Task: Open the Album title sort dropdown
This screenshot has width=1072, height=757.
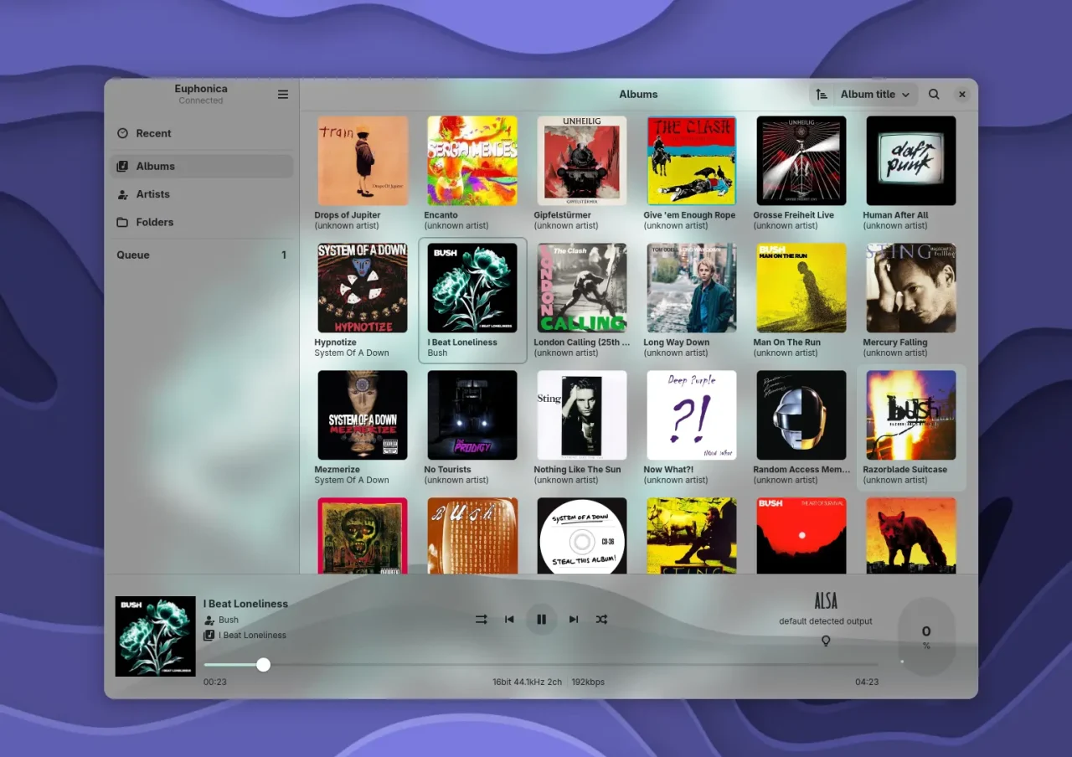Action: pyautogui.click(x=874, y=94)
